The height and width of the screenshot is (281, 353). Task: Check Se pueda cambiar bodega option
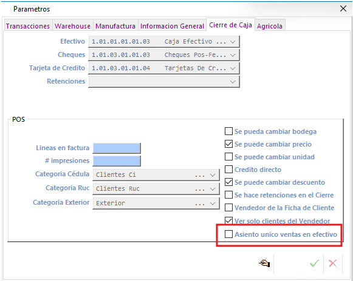point(228,131)
